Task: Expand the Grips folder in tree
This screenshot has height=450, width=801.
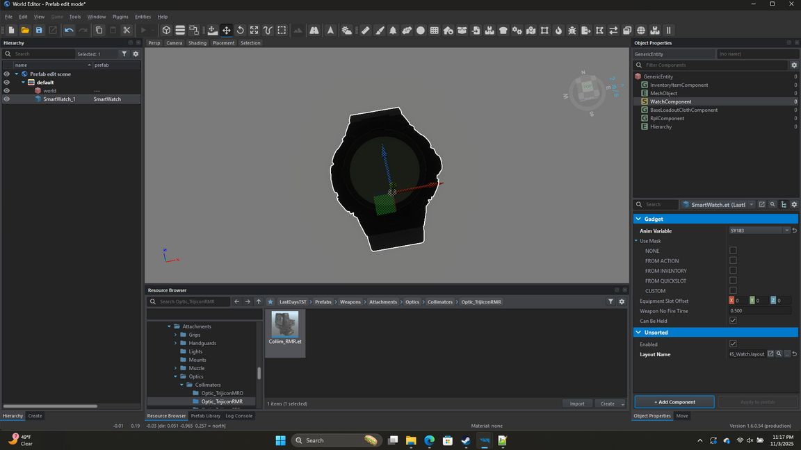Action: 175,335
